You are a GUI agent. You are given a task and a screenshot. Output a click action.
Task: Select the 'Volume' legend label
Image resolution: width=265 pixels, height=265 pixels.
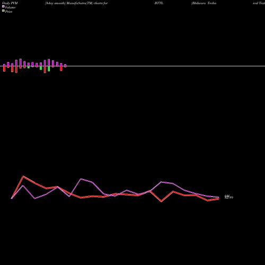click(x=10, y=7)
